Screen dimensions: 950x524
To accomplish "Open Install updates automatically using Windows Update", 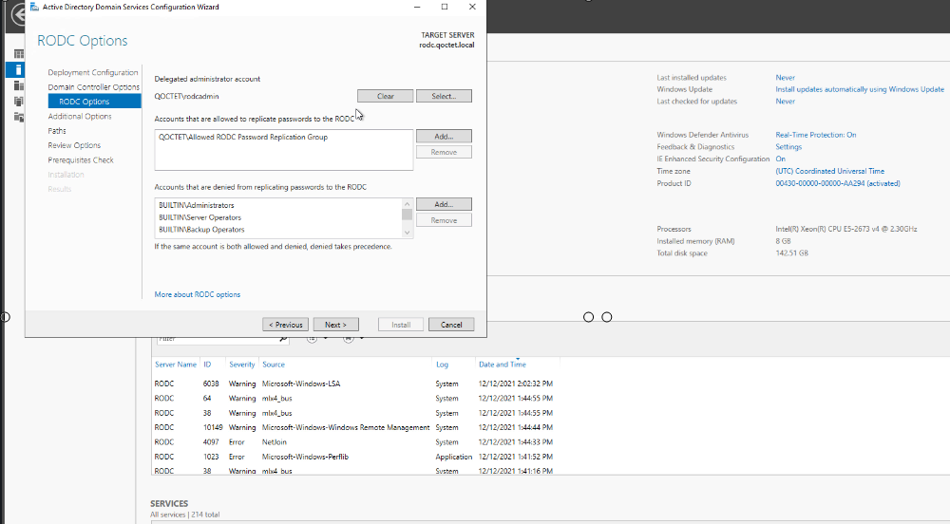I will 860,89.
